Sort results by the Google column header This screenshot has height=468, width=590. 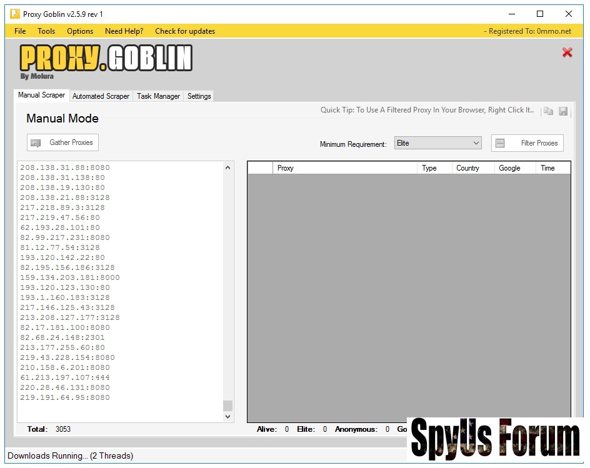[509, 168]
